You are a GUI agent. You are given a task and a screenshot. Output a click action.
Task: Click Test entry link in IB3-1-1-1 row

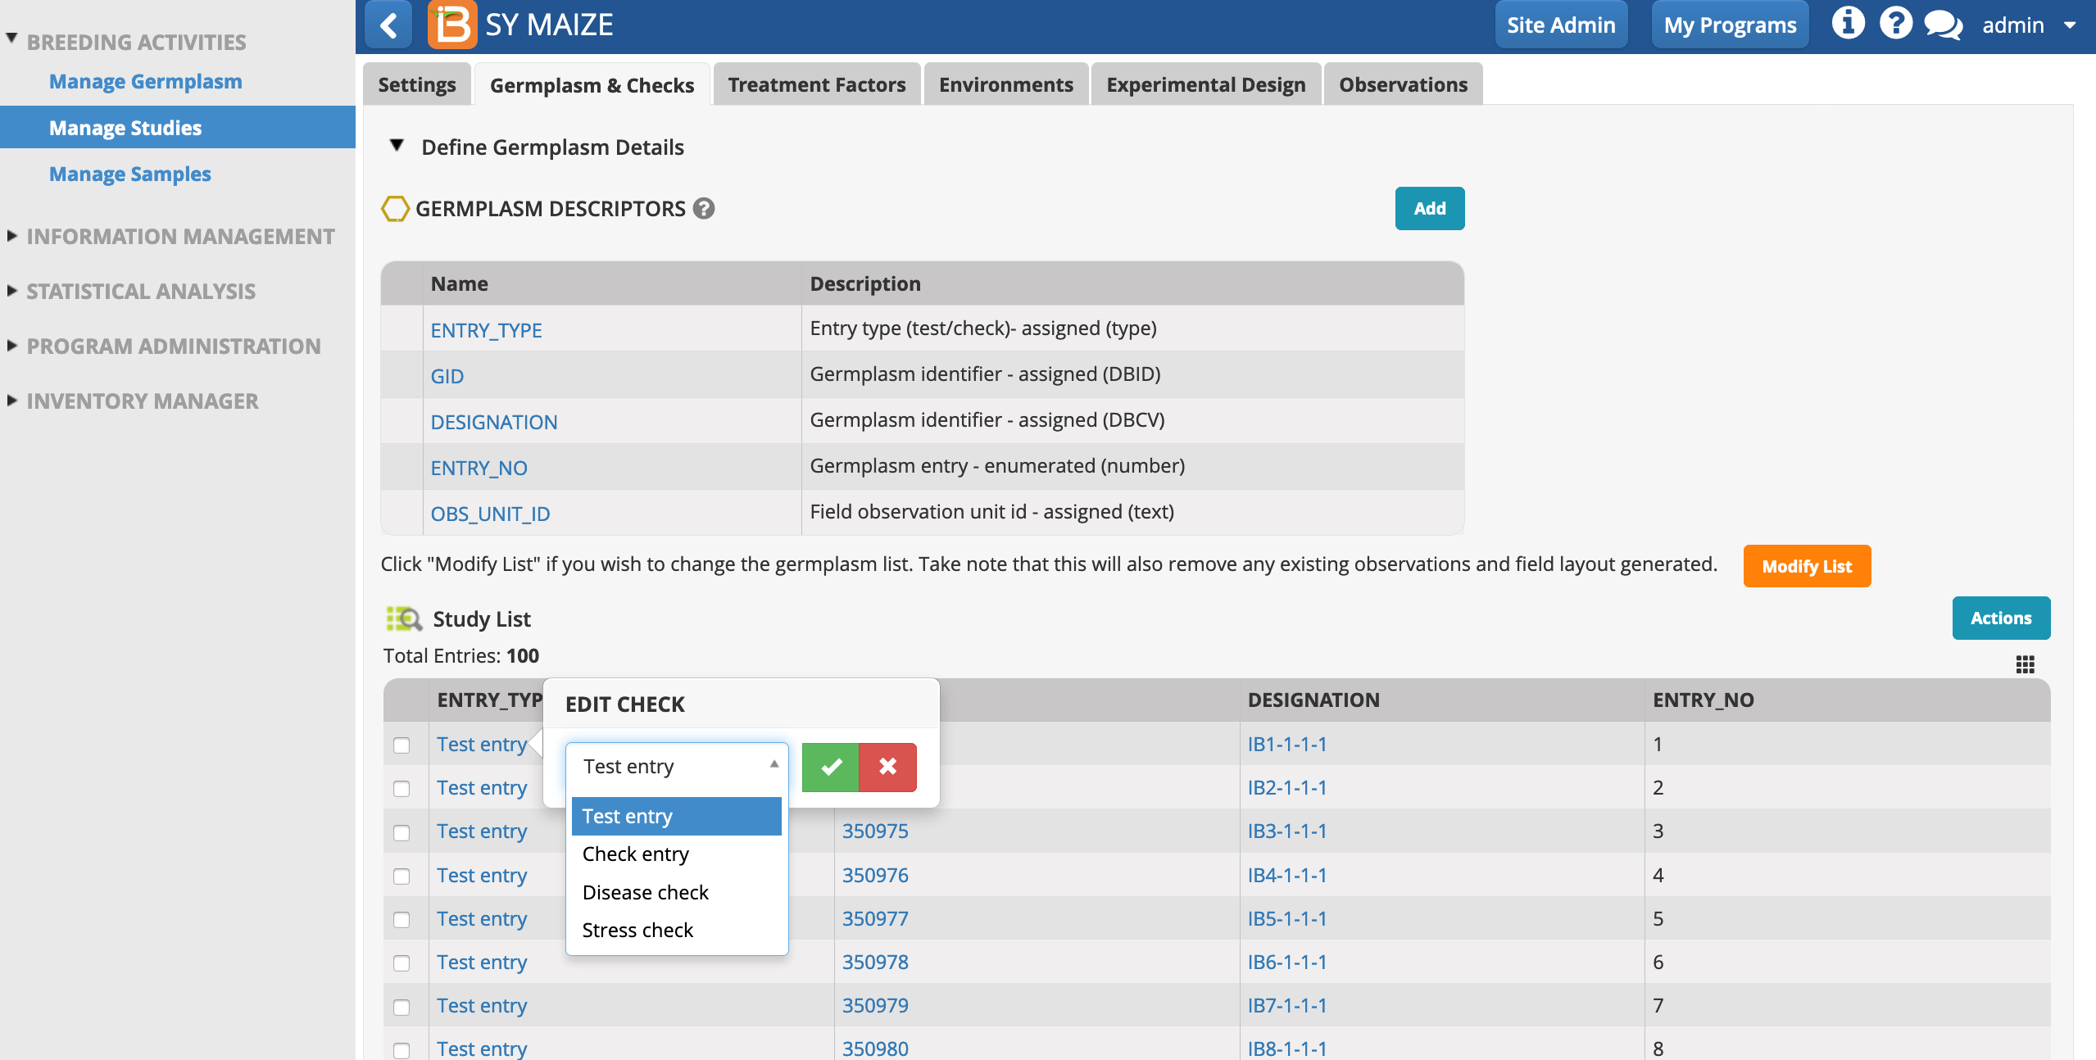pyautogui.click(x=482, y=831)
